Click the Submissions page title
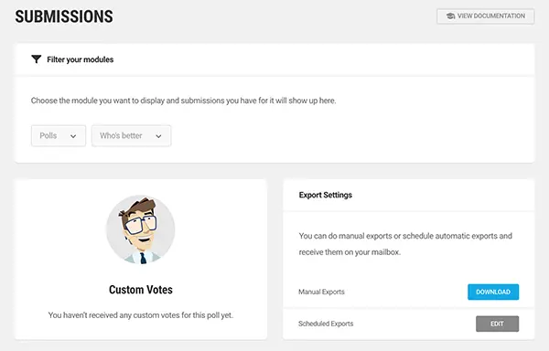 tap(64, 16)
